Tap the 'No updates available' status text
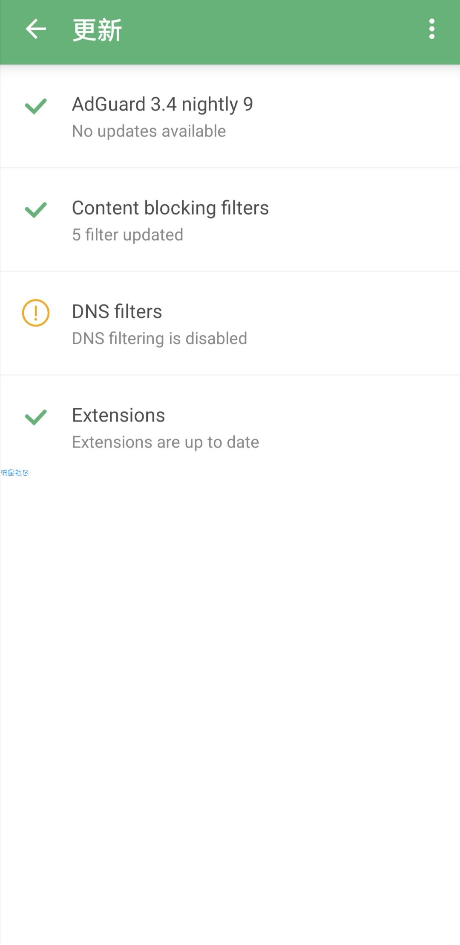 coord(149,131)
